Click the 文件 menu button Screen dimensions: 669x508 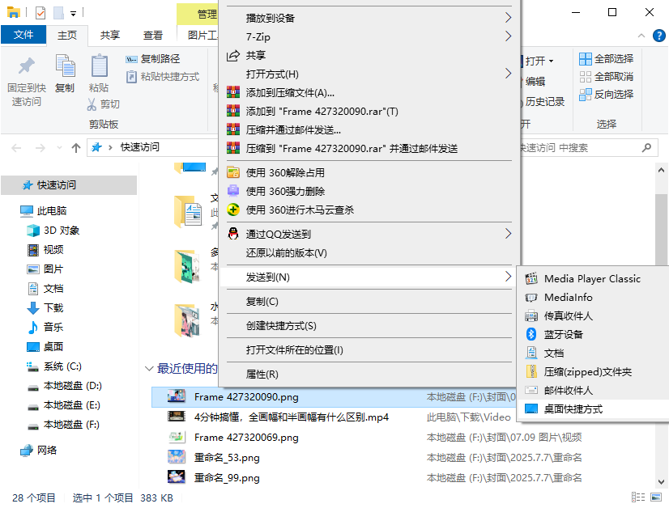click(24, 36)
